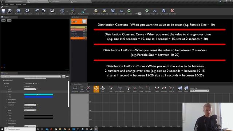Toggle the Origin Axis icon
233x131 pixels.
coord(73,11)
